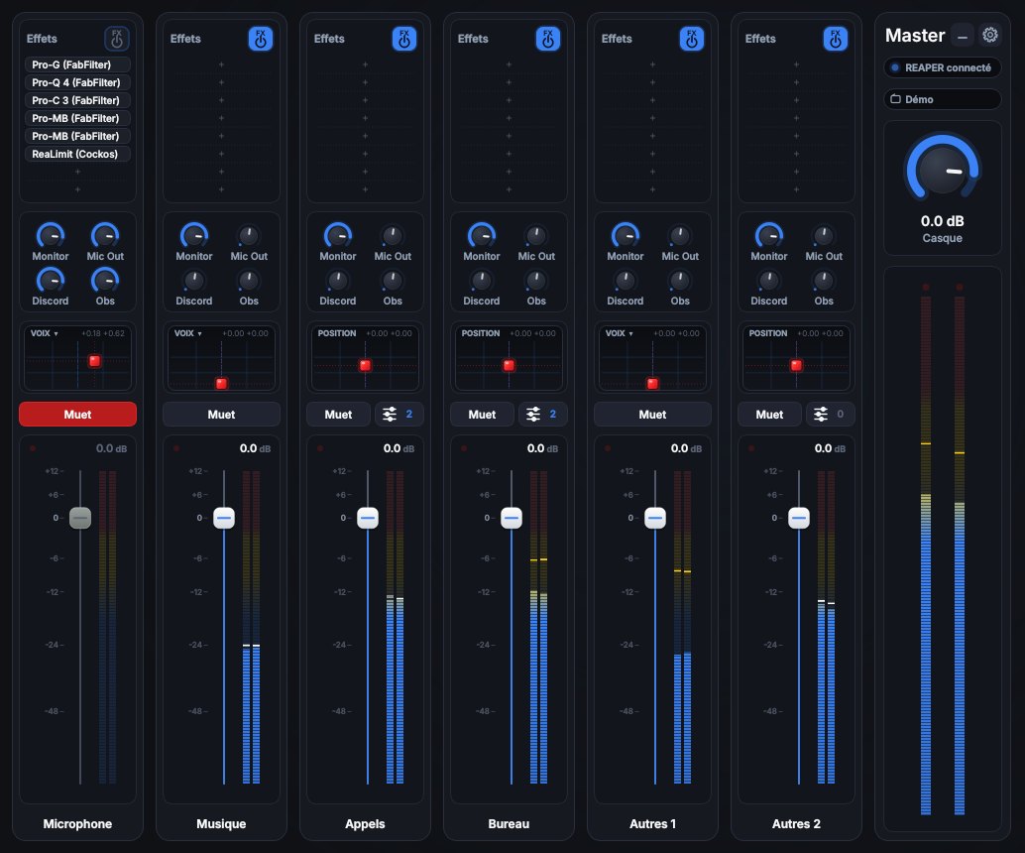Click Musique volume fader handle
This screenshot has width=1025, height=853.
pyautogui.click(x=224, y=518)
